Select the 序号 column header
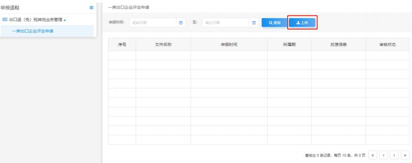This screenshot has width=412, height=163. (x=122, y=45)
